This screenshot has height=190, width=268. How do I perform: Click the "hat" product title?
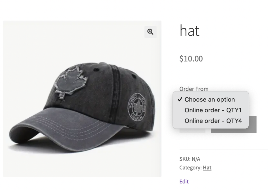pyautogui.click(x=189, y=31)
